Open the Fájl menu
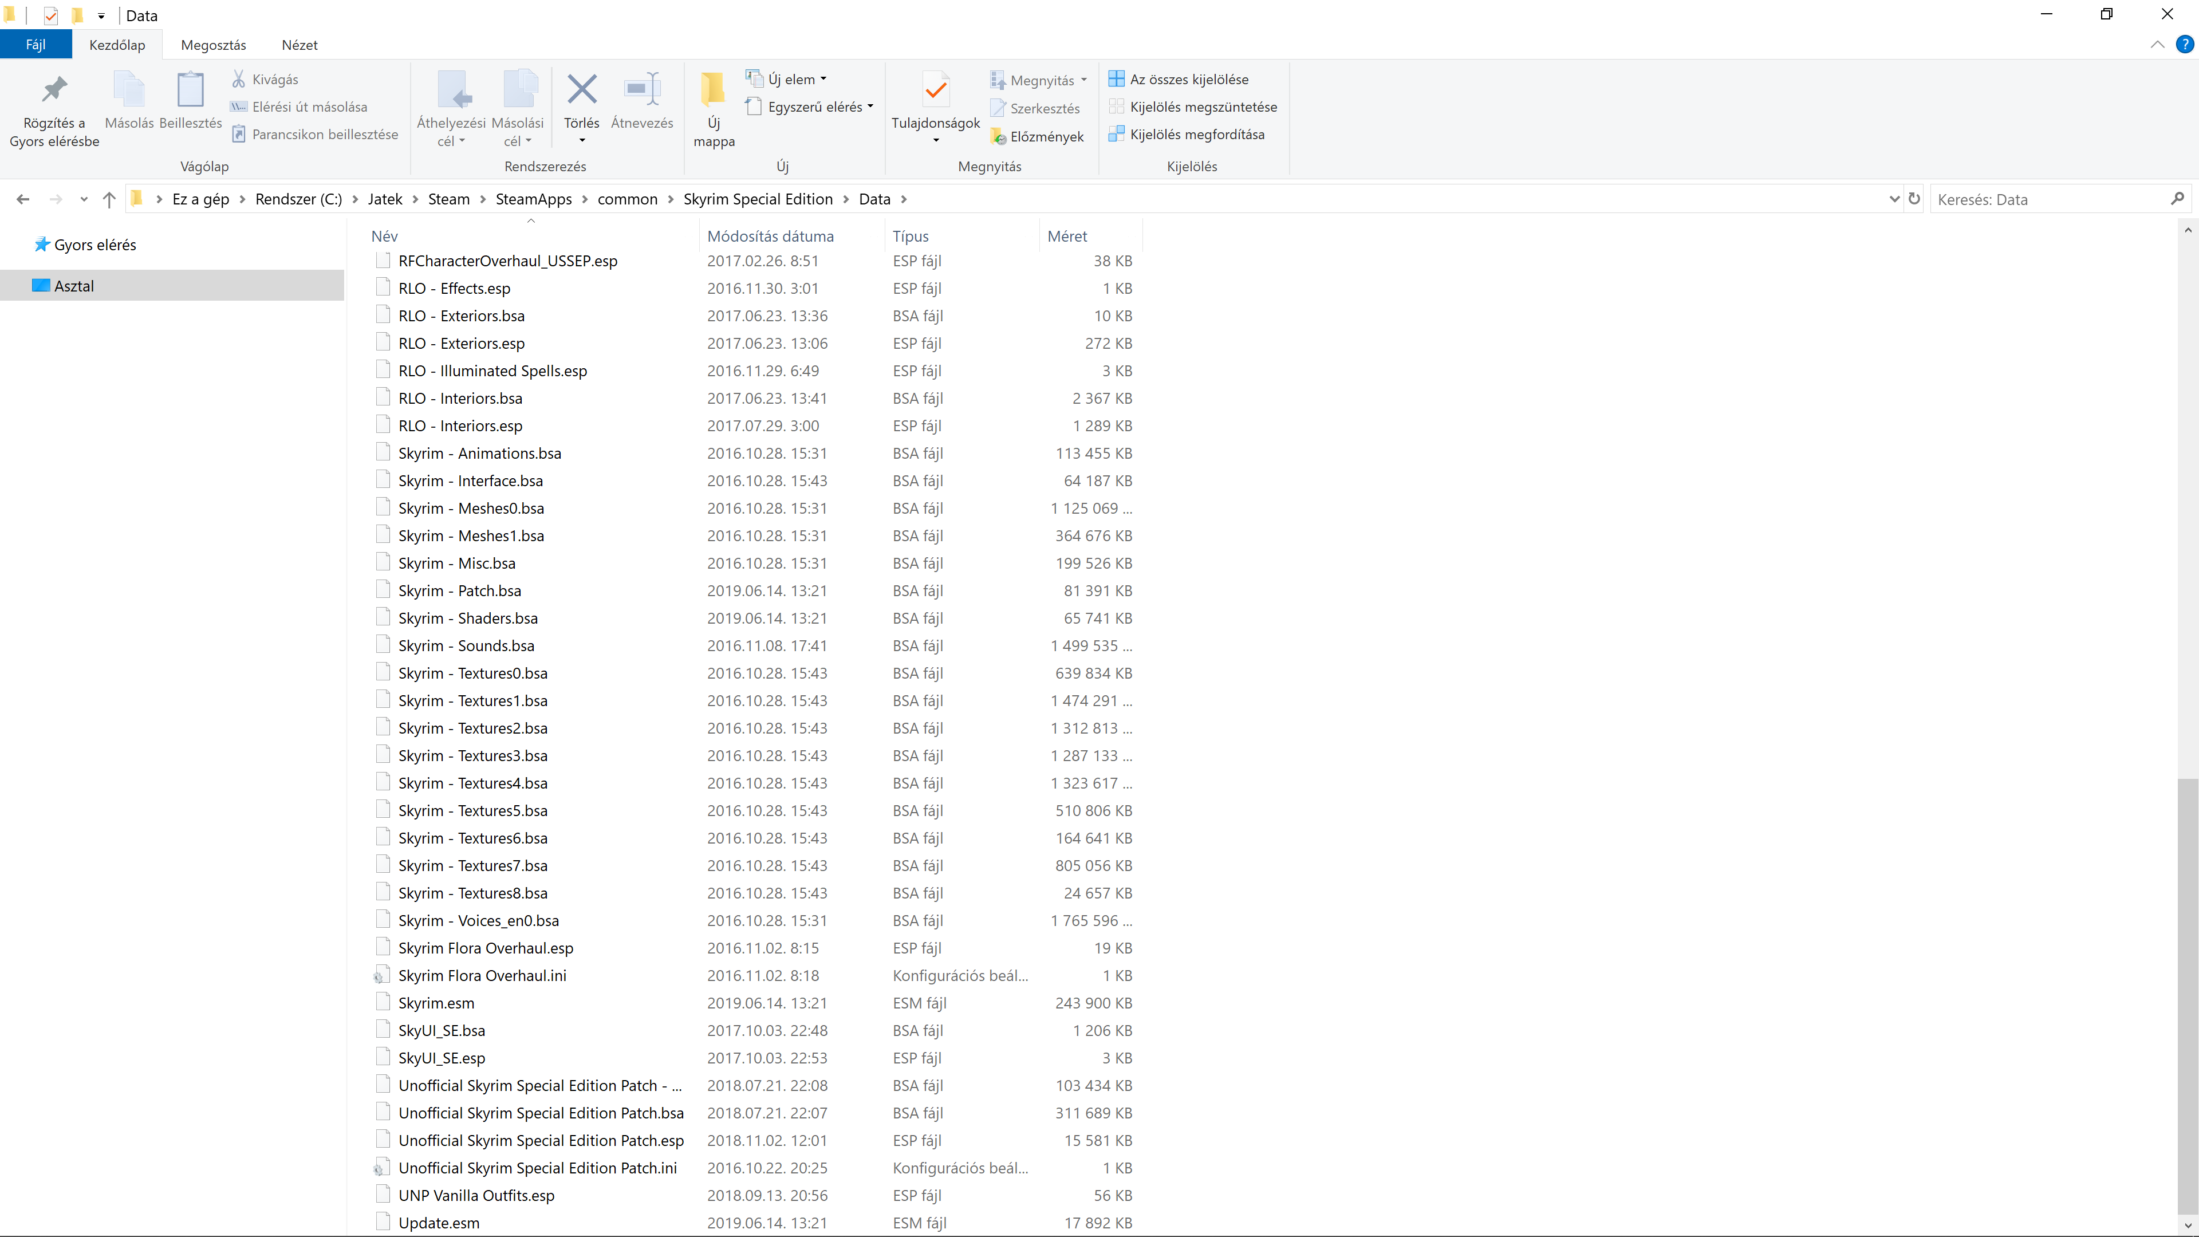This screenshot has height=1237, width=2199. tap(35, 45)
